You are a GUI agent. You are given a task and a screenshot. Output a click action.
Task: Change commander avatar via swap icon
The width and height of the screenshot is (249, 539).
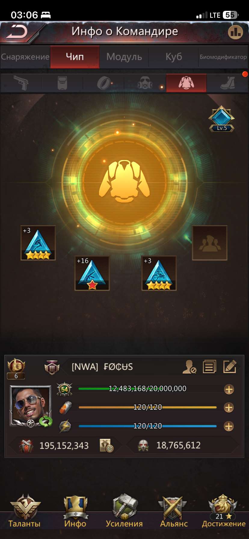[46, 421]
